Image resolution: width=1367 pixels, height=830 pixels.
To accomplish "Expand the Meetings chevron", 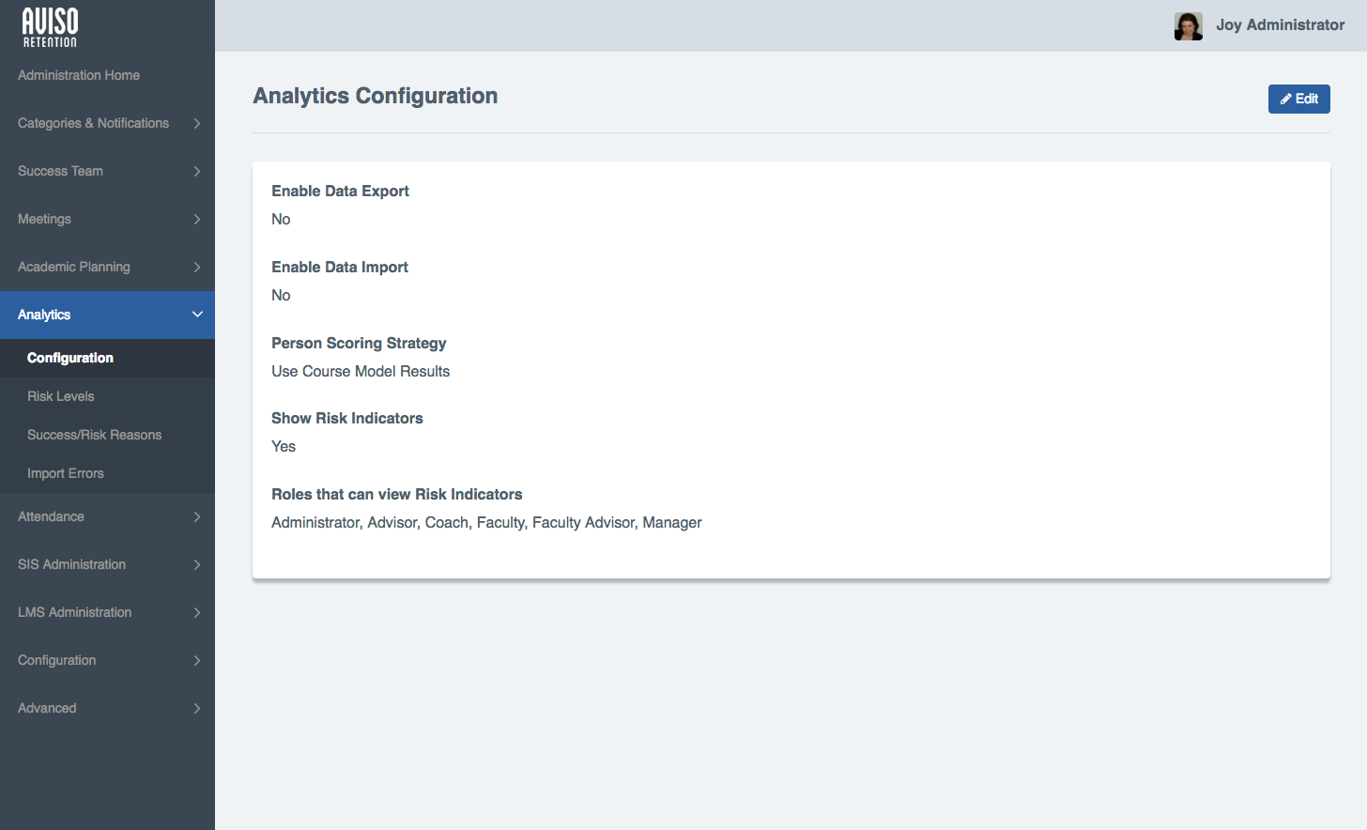I will [x=197, y=219].
